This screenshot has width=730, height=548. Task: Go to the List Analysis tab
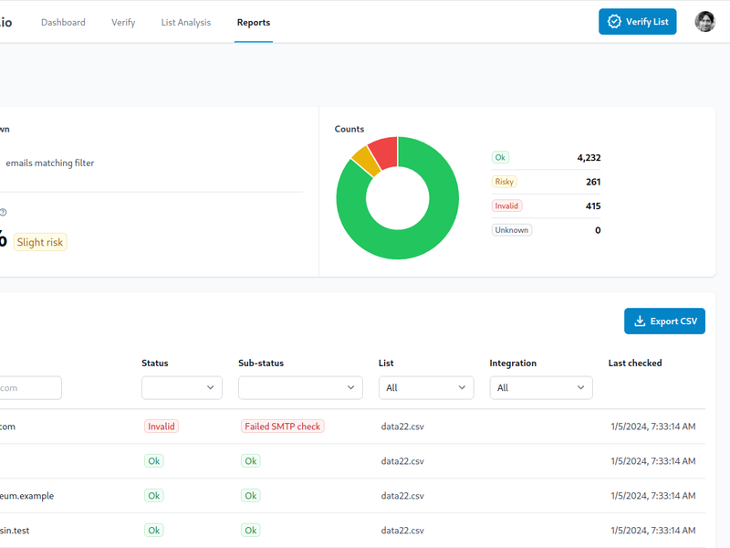coord(185,23)
